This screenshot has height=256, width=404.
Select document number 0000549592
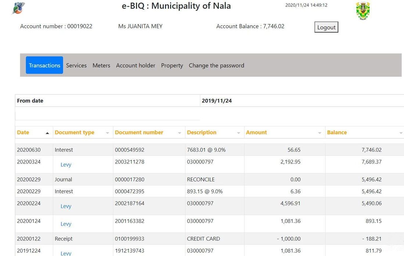pyautogui.click(x=130, y=150)
